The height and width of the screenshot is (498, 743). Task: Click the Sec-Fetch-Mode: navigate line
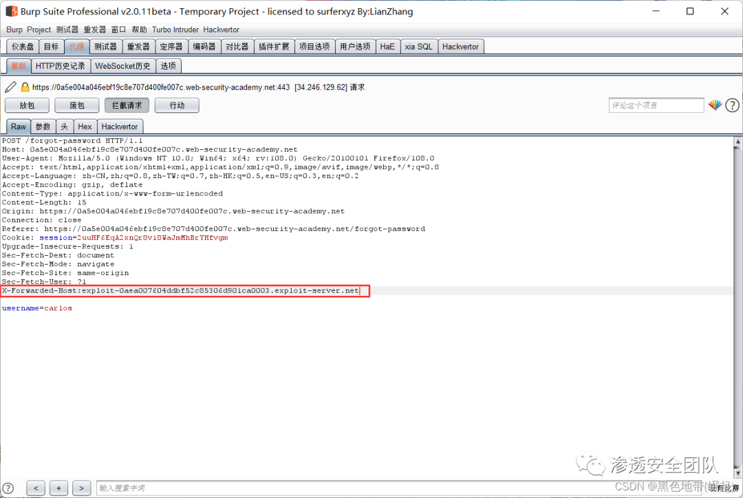point(58,264)
